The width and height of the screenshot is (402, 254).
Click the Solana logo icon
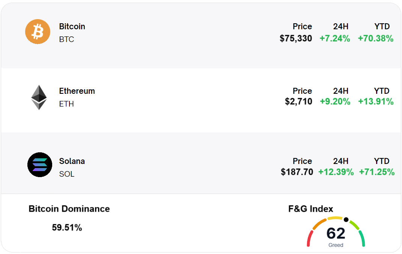point(40,165)
